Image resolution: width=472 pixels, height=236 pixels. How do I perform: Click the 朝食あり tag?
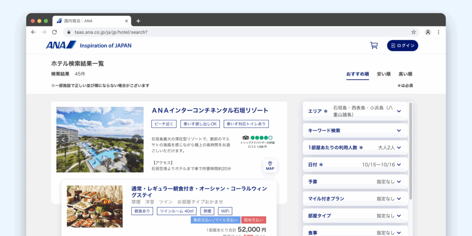click(x=142, y=211)
